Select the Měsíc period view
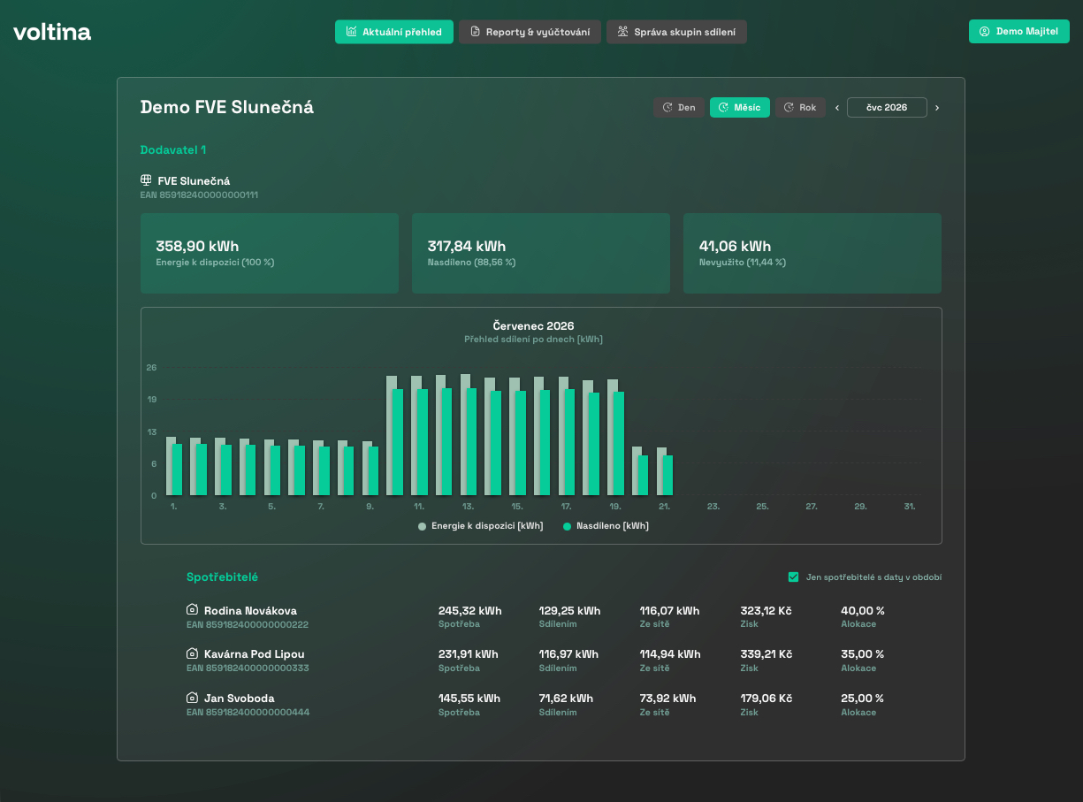The height and width of the screenshot is (802, 1083). pos(740,108)
